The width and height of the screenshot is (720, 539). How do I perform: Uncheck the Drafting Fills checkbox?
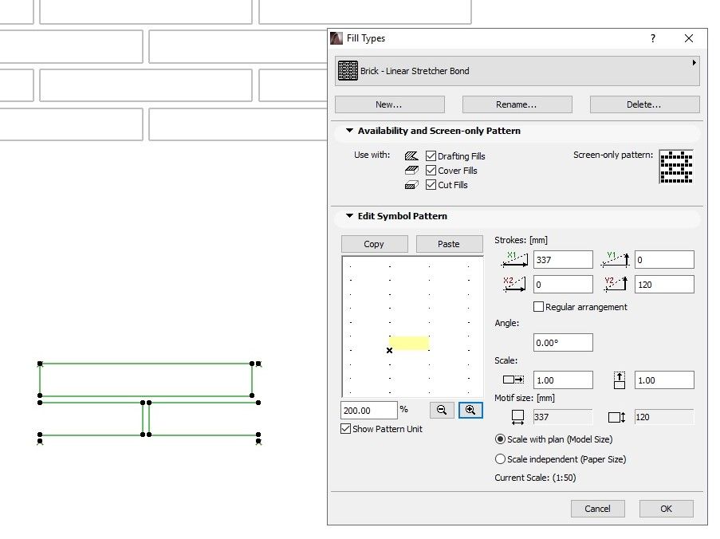[x=431, y=156]
